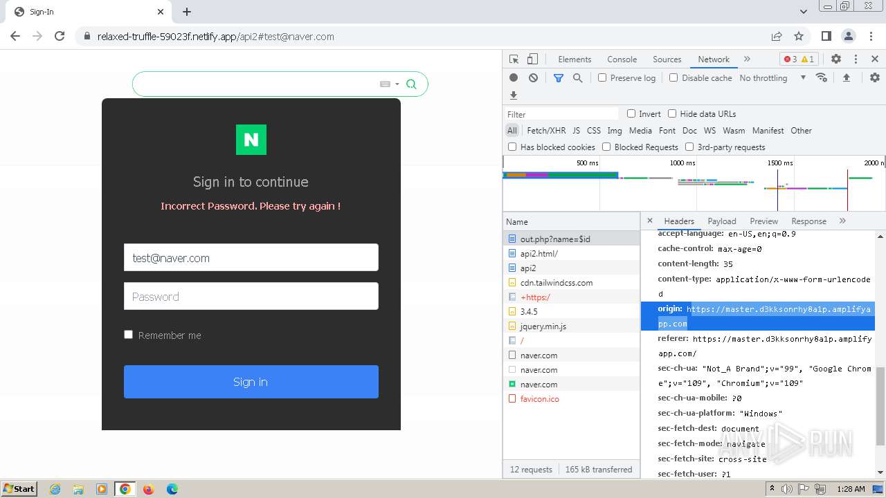
Task: Open Chrome three-dot menu
Action: click(x=870, y=36)
